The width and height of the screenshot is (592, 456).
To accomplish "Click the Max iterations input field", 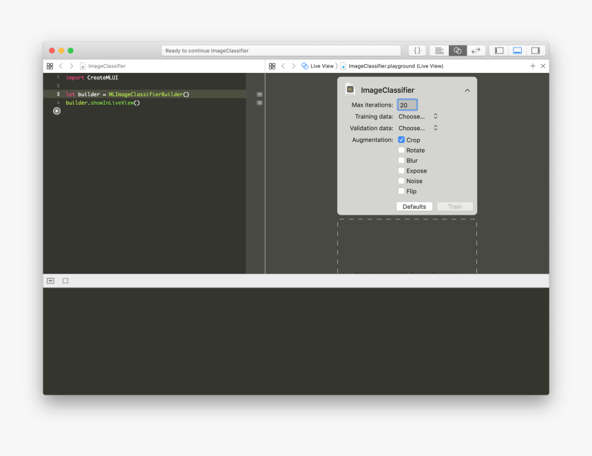I will [x=408, y=105].
